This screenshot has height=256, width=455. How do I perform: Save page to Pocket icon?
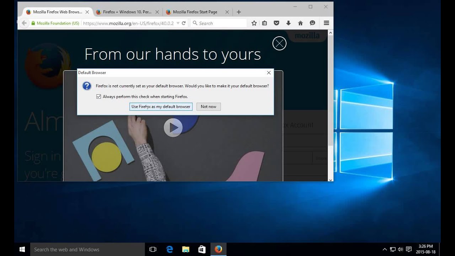277,23
